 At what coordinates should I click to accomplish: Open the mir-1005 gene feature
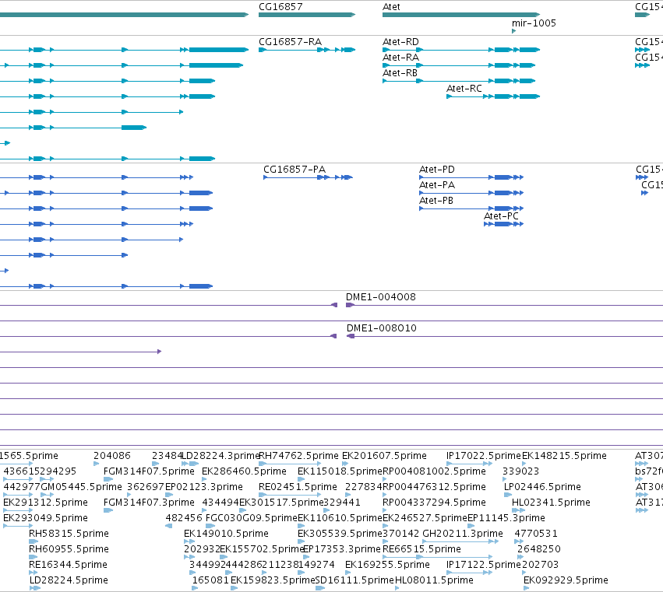513,31
